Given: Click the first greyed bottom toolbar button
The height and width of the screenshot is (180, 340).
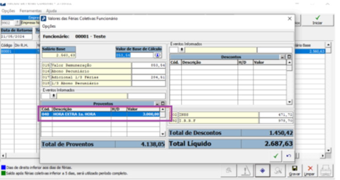Looking at the screenshot, I should (x=229, y=171).
